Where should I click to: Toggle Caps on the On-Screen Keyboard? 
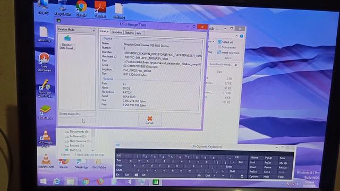[x=119, y=165]
